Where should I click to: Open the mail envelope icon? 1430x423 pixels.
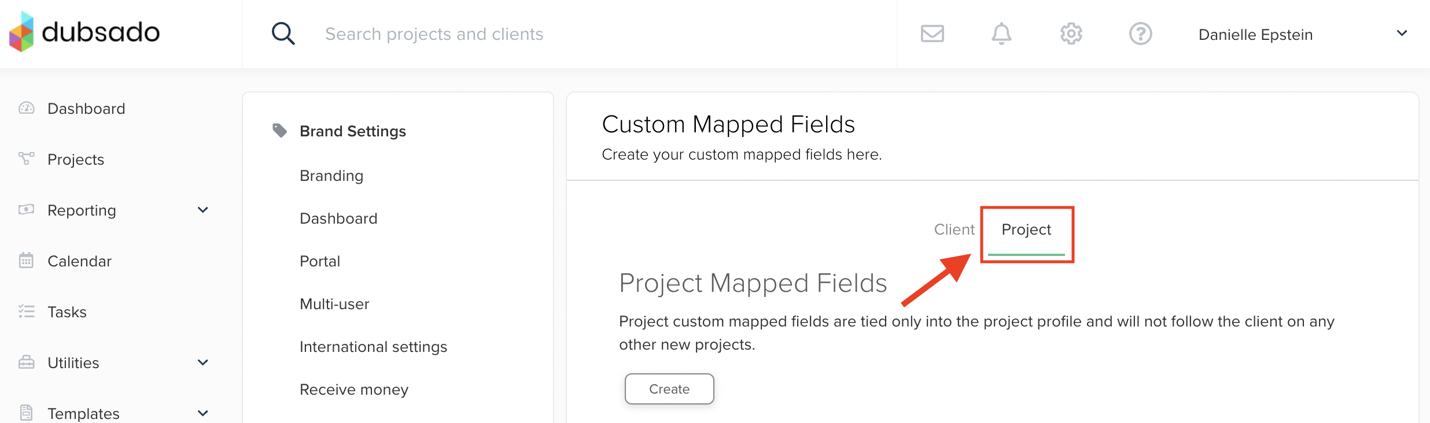932,34
